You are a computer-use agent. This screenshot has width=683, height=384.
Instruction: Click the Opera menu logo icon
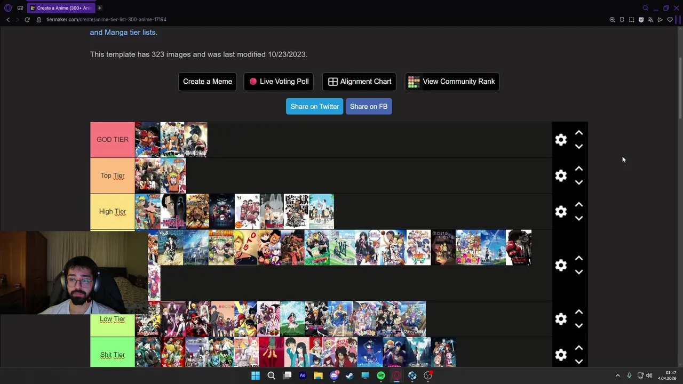[8, 8]
